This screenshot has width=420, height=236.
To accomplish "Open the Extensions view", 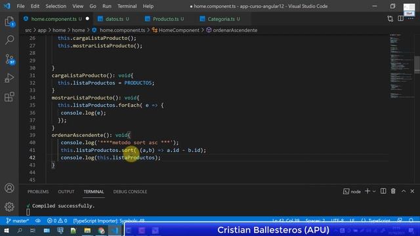I will coord(9,96).
